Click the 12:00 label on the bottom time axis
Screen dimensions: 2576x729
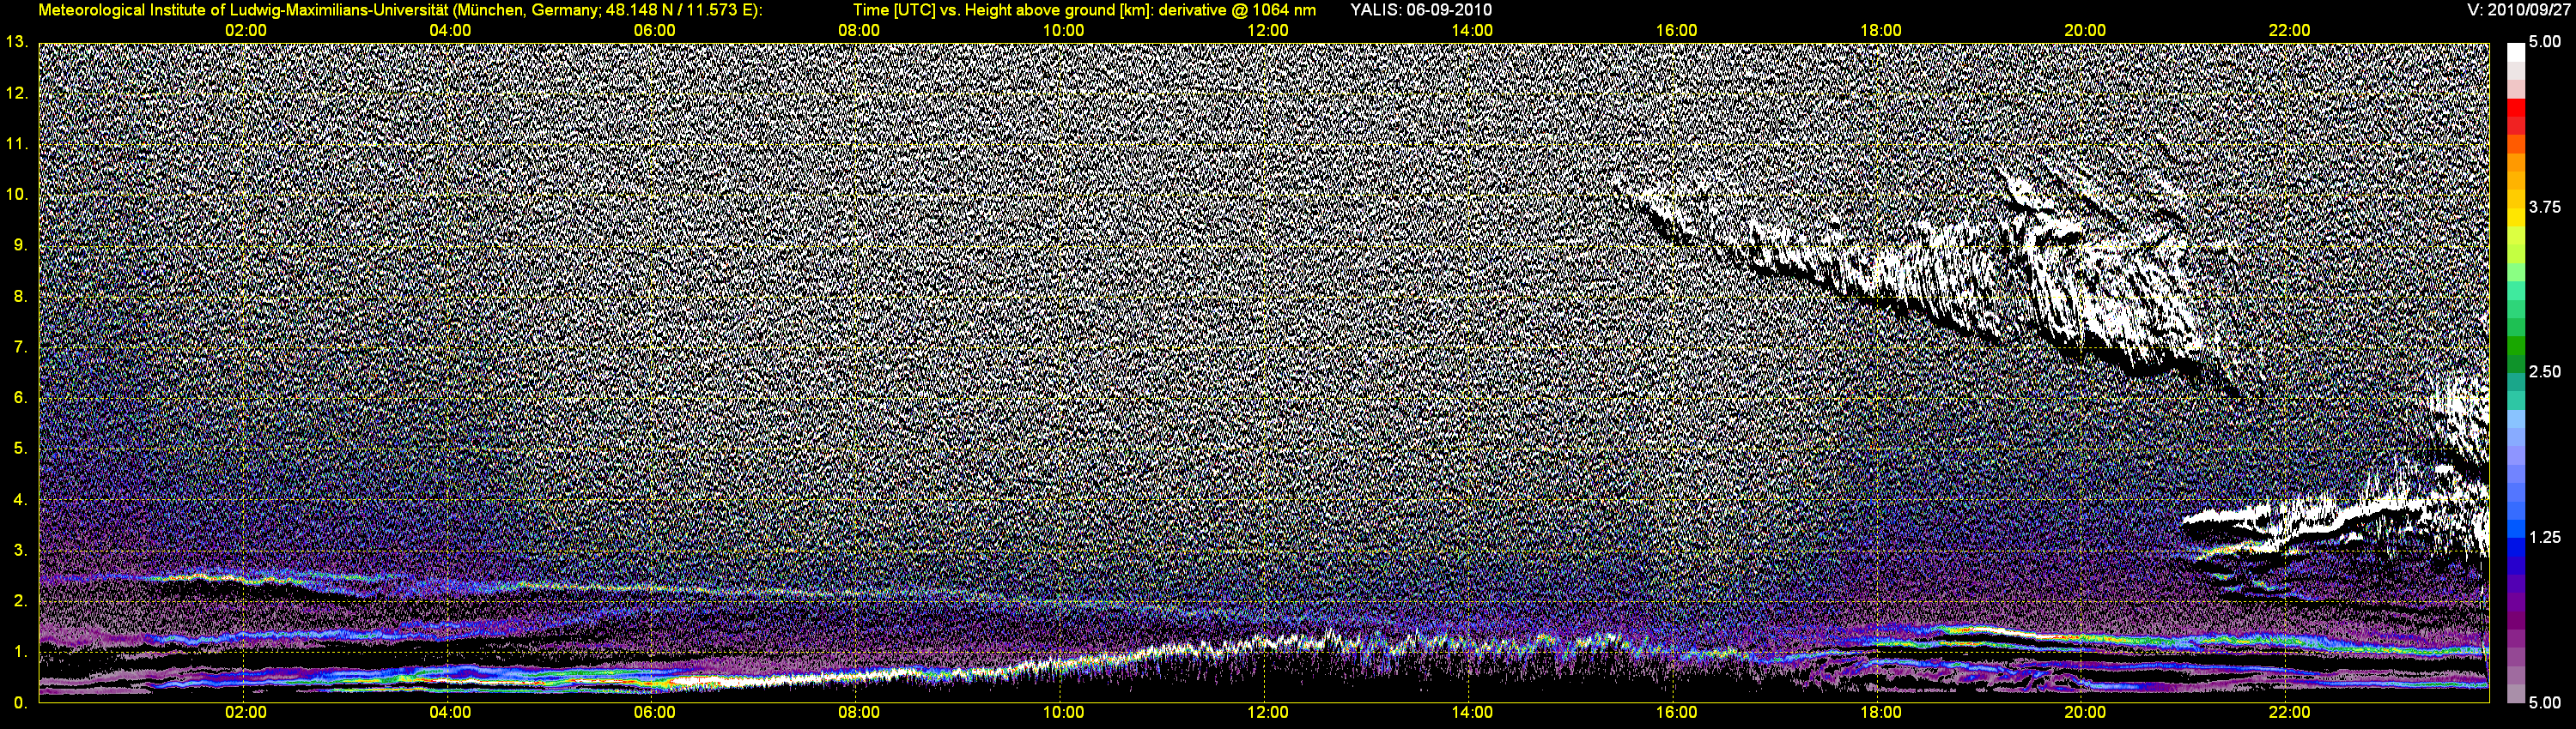pyautogui.click(x=1268, y=713)
